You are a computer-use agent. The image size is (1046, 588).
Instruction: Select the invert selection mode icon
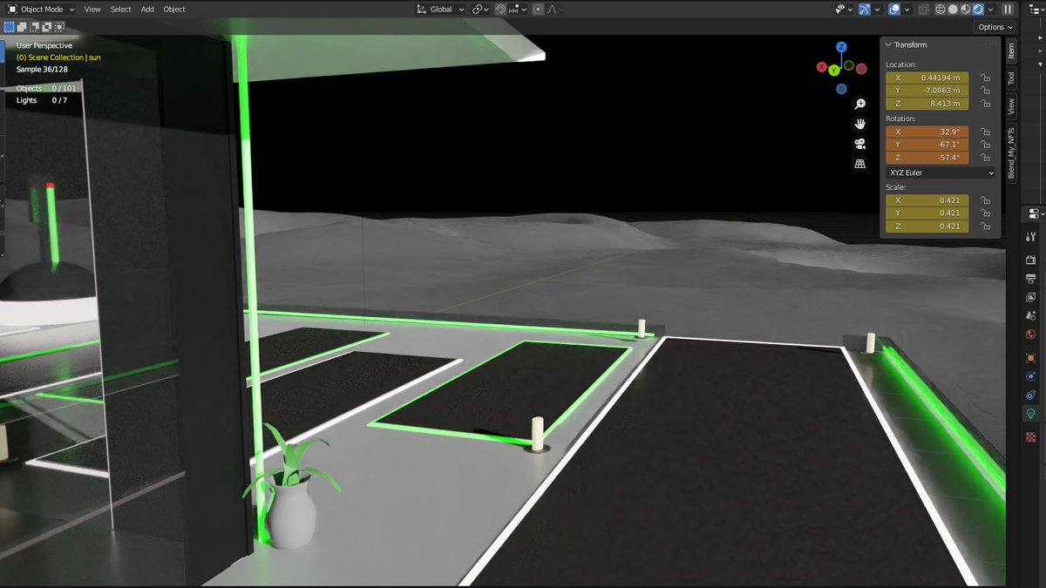point(46,27)
